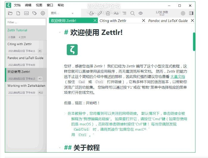Viewport: 208px width, 158px height.
Task: Click the word count 1,356 字数 display
Action: 162,12
